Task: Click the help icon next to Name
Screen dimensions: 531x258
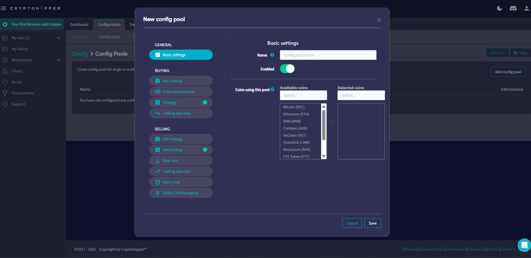Action: tap(272, 55)
